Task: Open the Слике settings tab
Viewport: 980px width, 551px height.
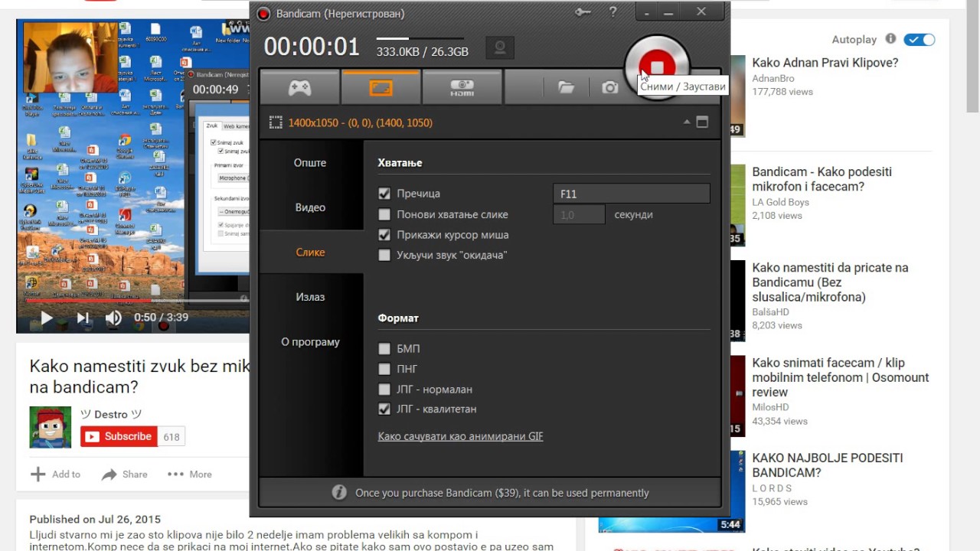Action: point(310,253)
